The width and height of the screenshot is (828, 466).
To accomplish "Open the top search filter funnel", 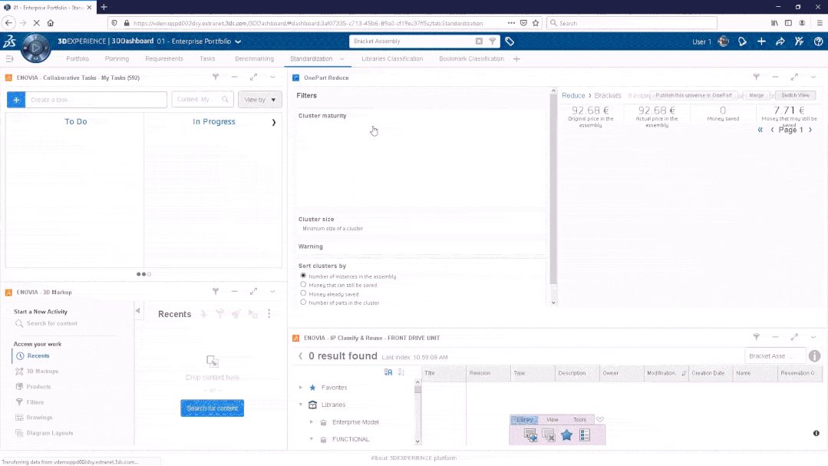I will [x=492, y=41].
